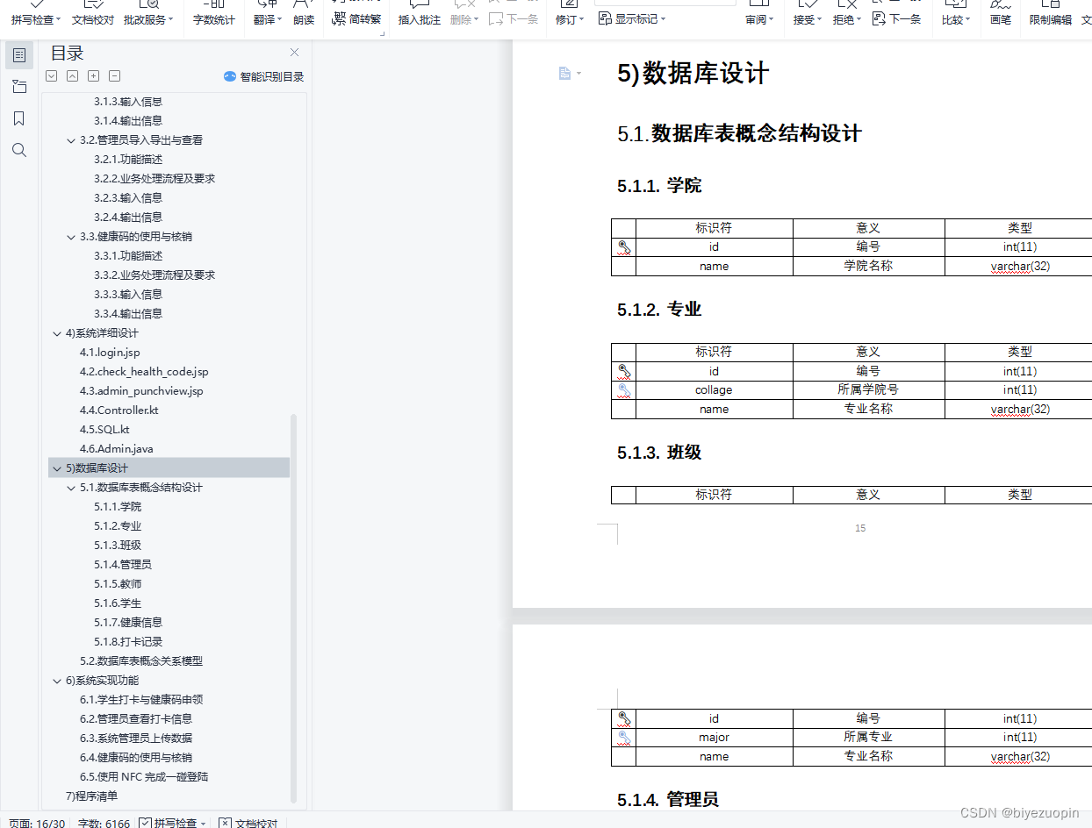
Task: Click the foreign key icon in major row
Action: (x=624, y=738)
